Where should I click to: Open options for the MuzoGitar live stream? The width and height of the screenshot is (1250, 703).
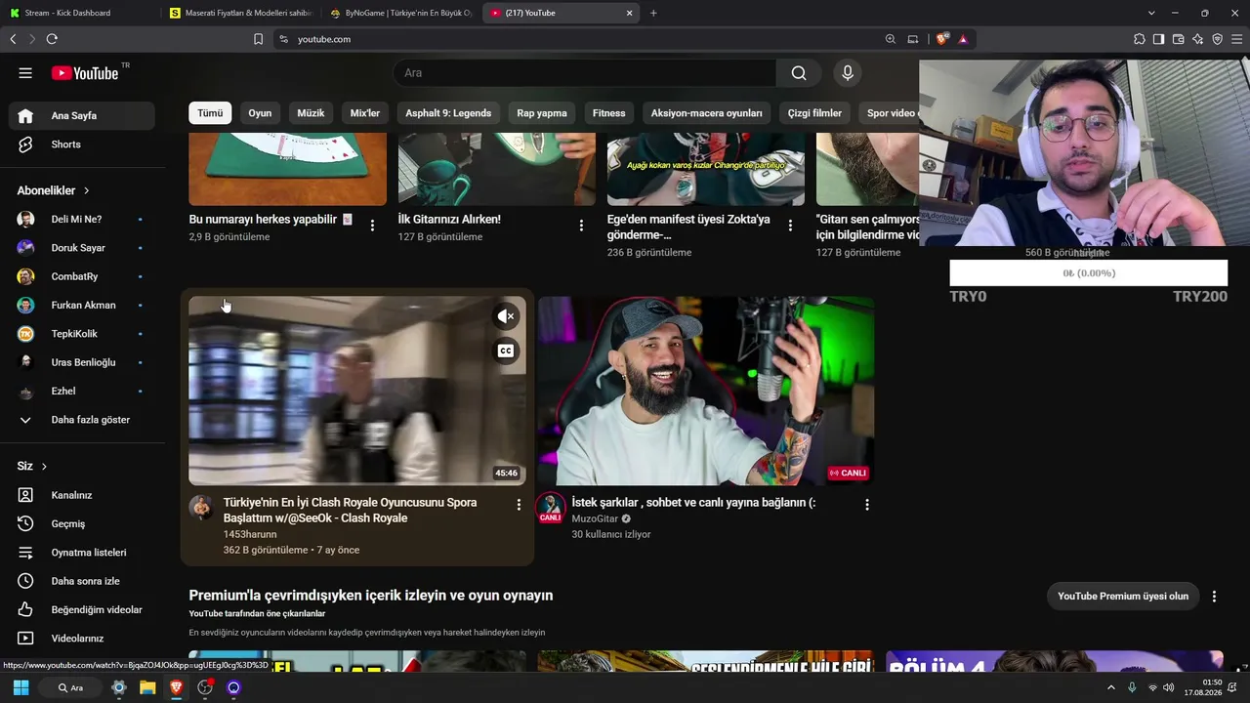point(866,505)
